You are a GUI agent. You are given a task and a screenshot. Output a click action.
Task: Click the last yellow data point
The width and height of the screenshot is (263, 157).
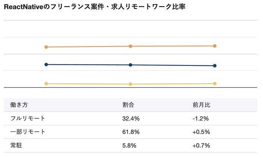(x=215, y=84)
